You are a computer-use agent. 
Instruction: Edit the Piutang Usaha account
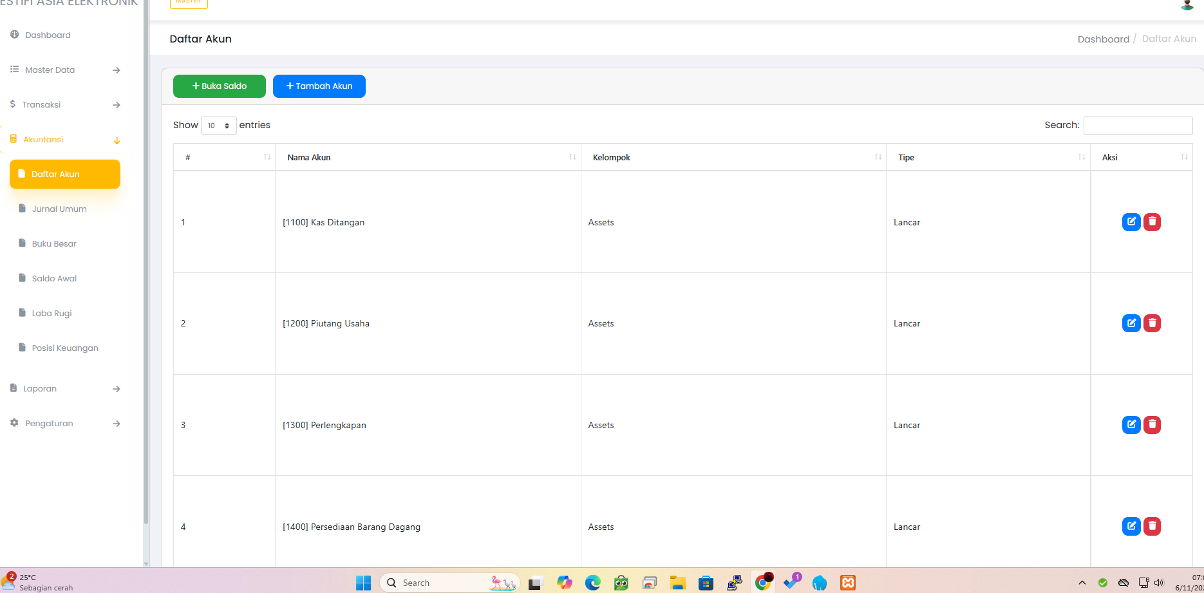pos(1131,323)
